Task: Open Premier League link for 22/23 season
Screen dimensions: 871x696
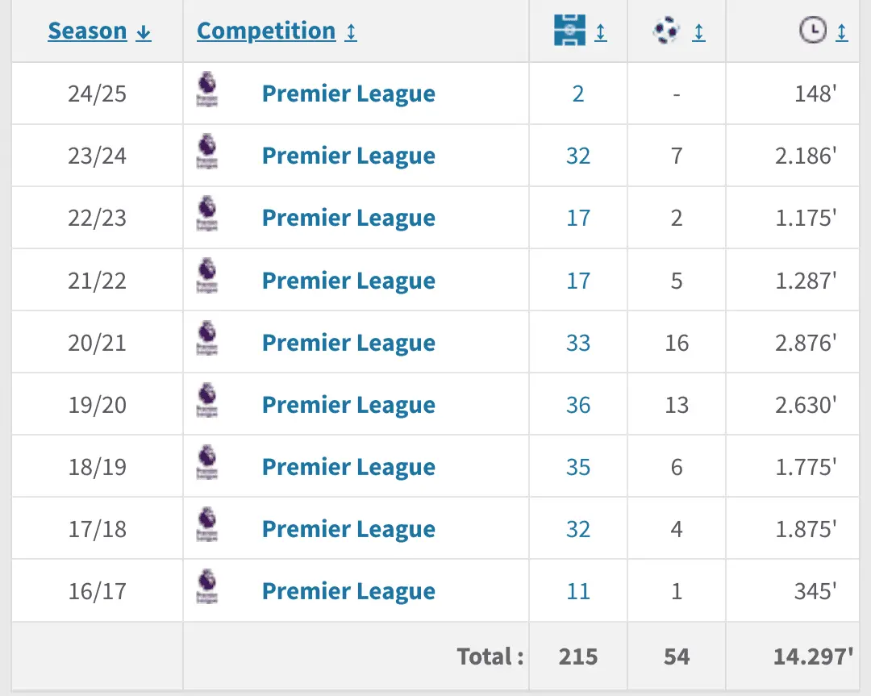Action: 348,218
